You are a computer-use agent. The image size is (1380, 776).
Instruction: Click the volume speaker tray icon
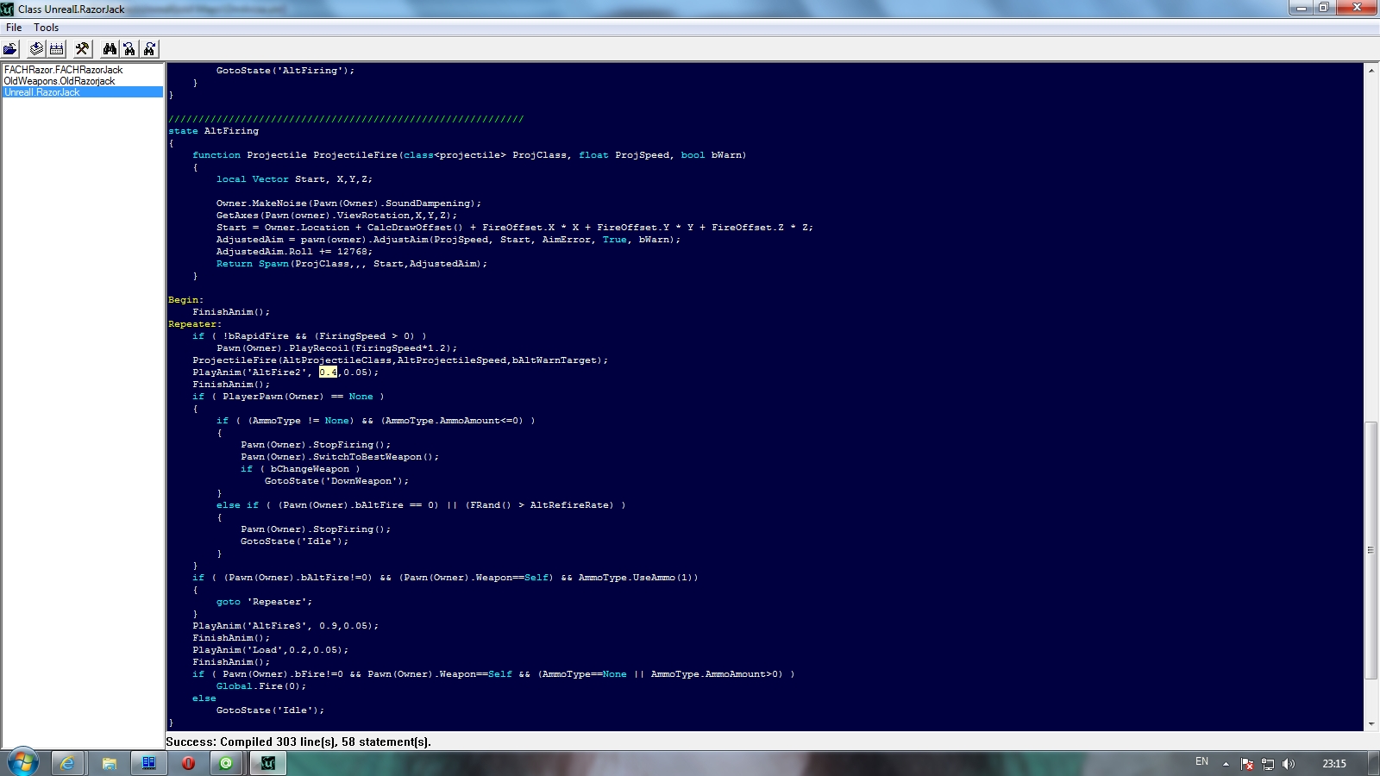point(1289,764)
